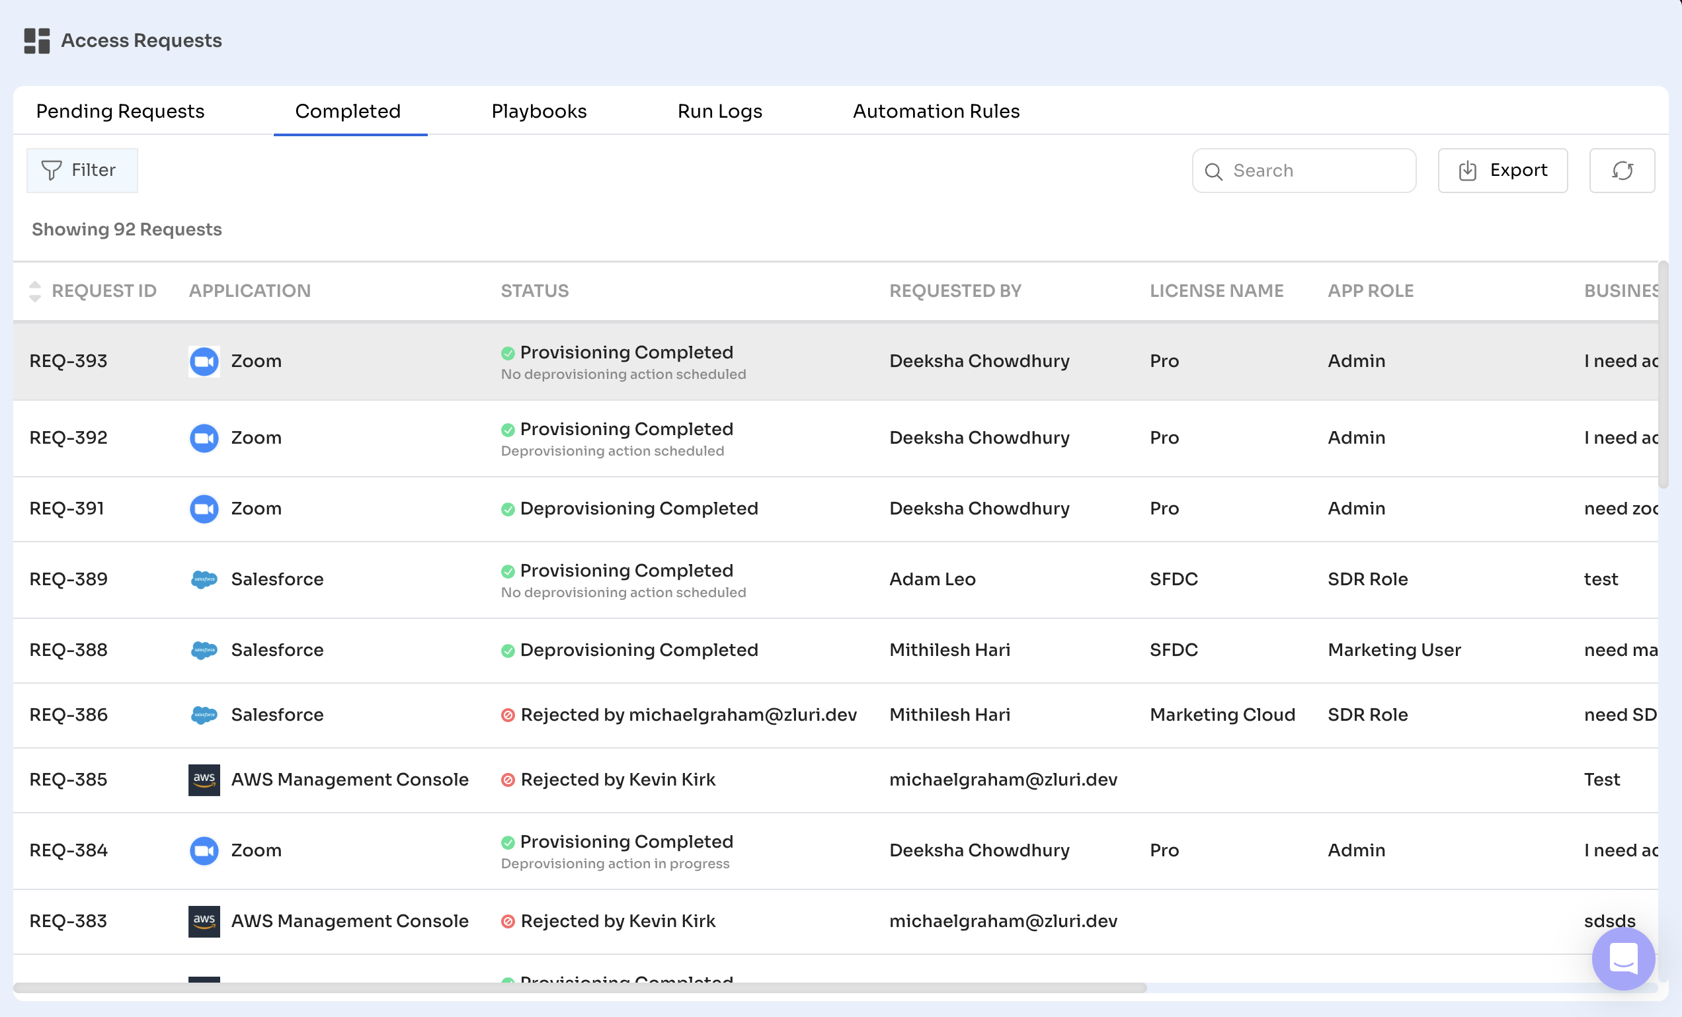The width and height of the screenshot is (1682, 1017).
Task: Click Deprovisioning action scheduled text
Action: pyautogui.click(x=612, y=451)
